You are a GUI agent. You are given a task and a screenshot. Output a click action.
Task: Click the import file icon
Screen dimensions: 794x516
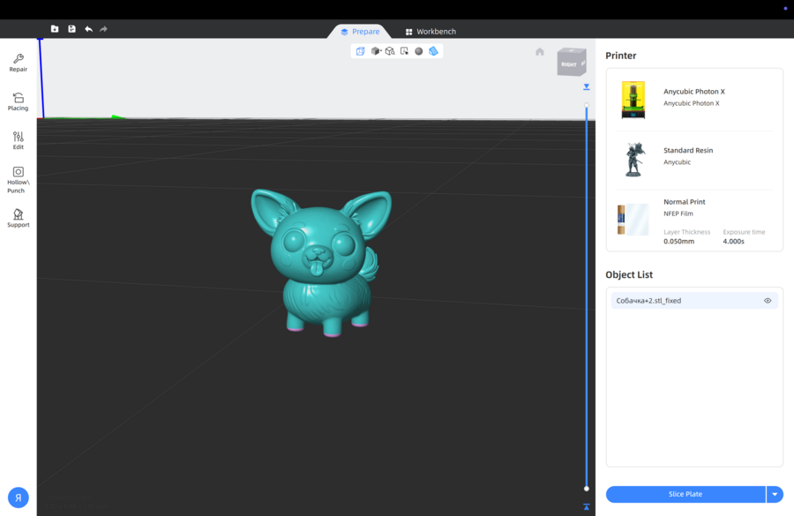click(55, 29)
